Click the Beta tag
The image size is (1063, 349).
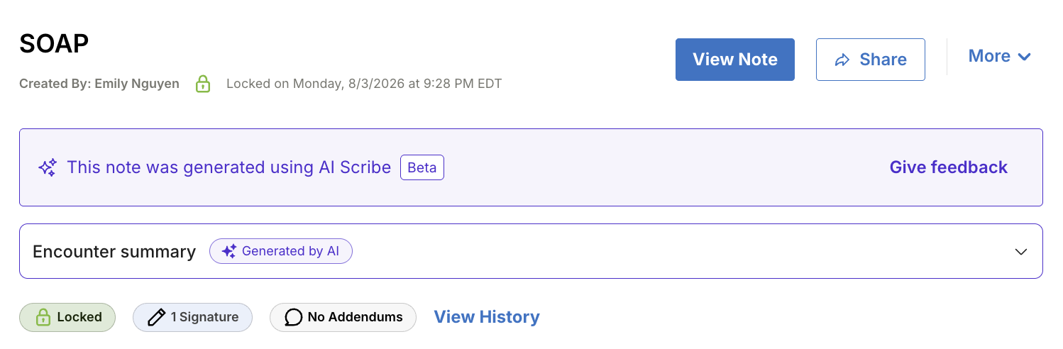[x=422, y=167]
